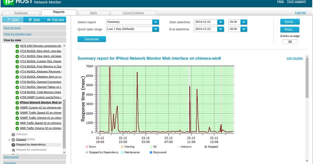Click the Log out link

[301, 12]
